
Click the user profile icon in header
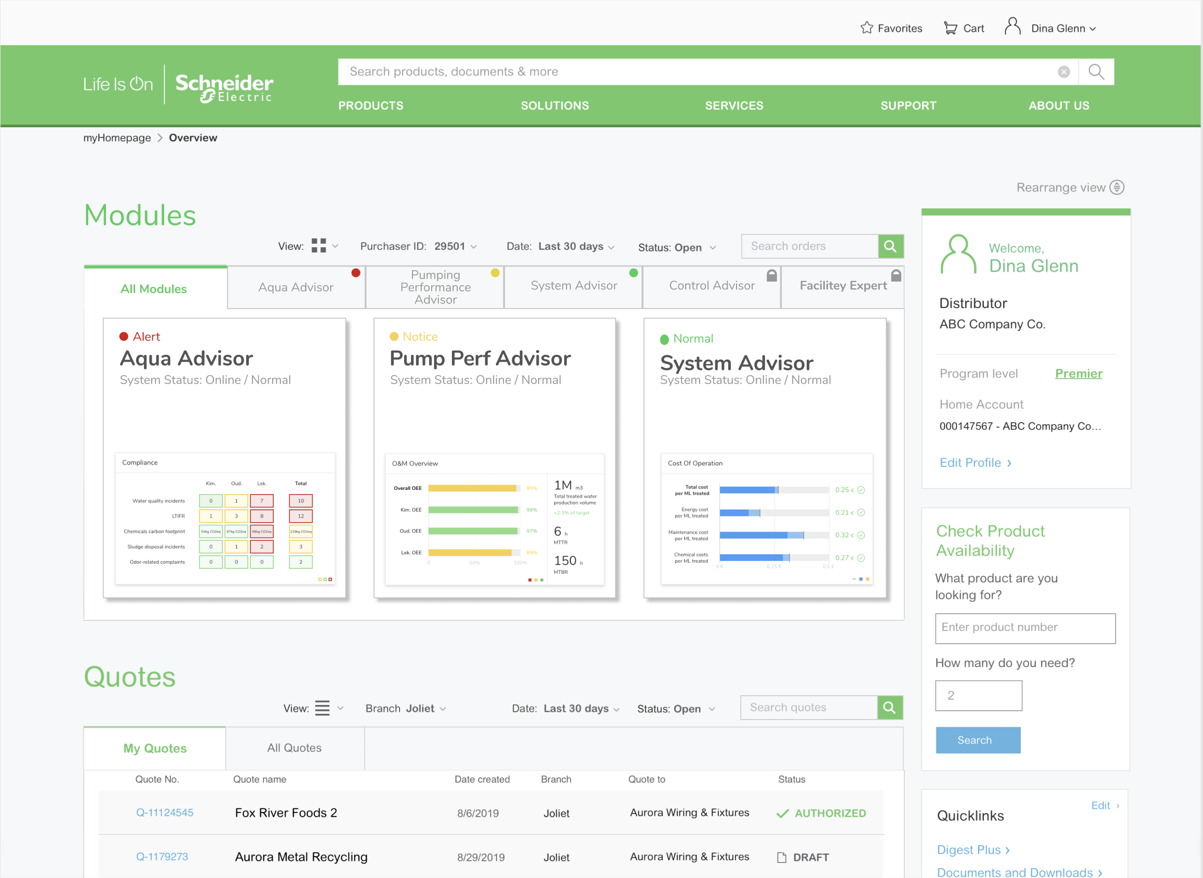point(1013,26)
